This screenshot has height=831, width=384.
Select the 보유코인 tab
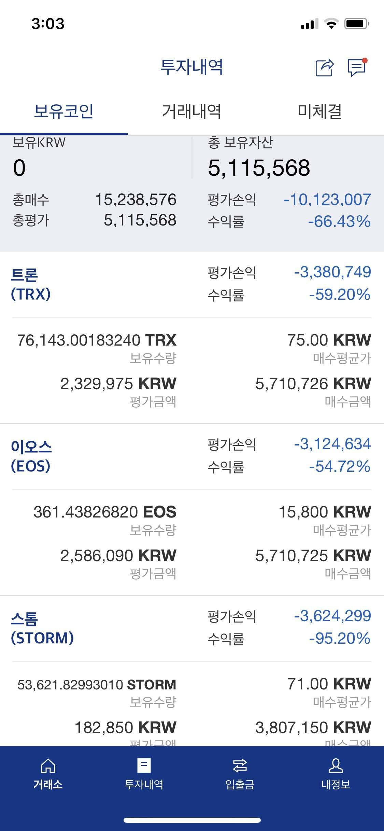point(64,111)
